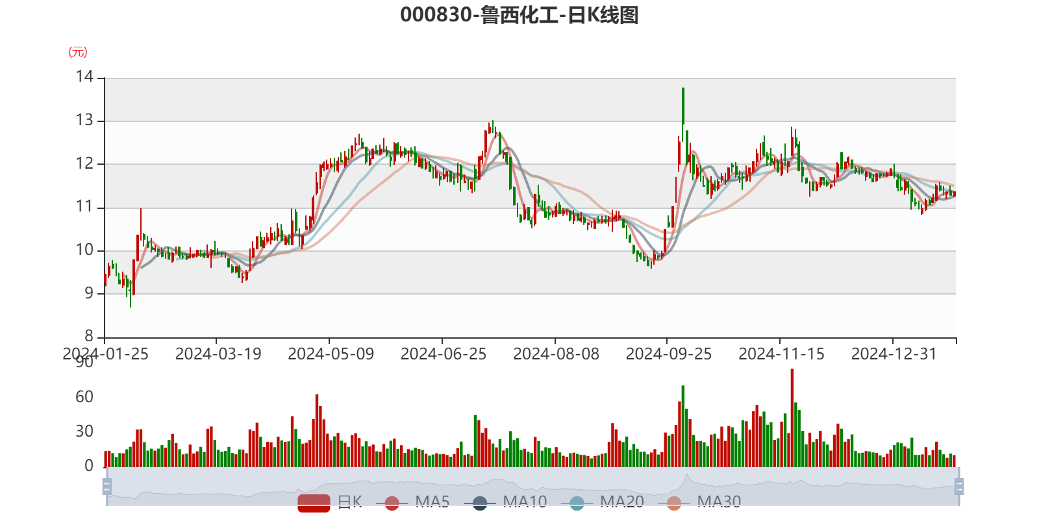The image size is (1039, 519).
Task: Grab the right handle of the zoom slider
Action: click(959, 487)
